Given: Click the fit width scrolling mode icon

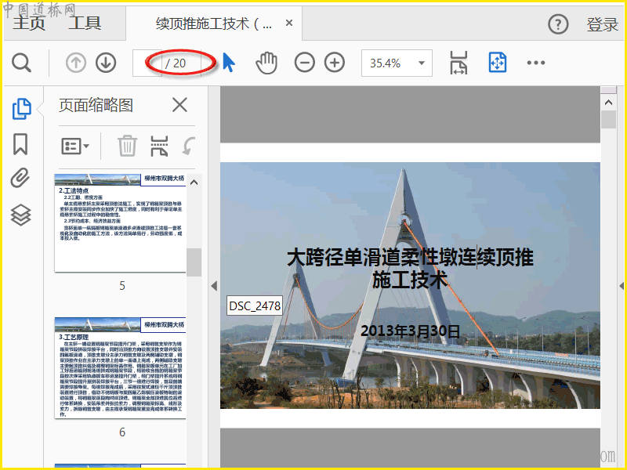Looking at the screenshot, I should pos(458,63).
